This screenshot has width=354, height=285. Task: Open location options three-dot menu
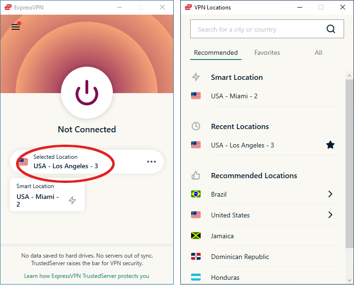(152, 162)
